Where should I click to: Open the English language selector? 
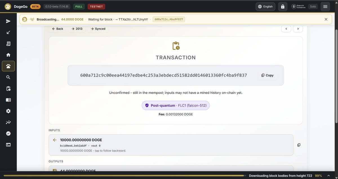point(265,6)
